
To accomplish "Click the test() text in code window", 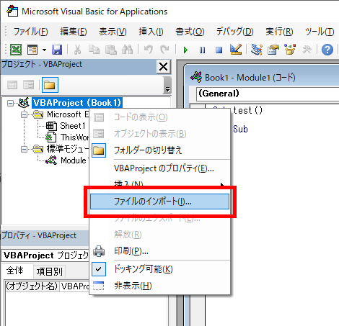I will (x=247, y=111).
